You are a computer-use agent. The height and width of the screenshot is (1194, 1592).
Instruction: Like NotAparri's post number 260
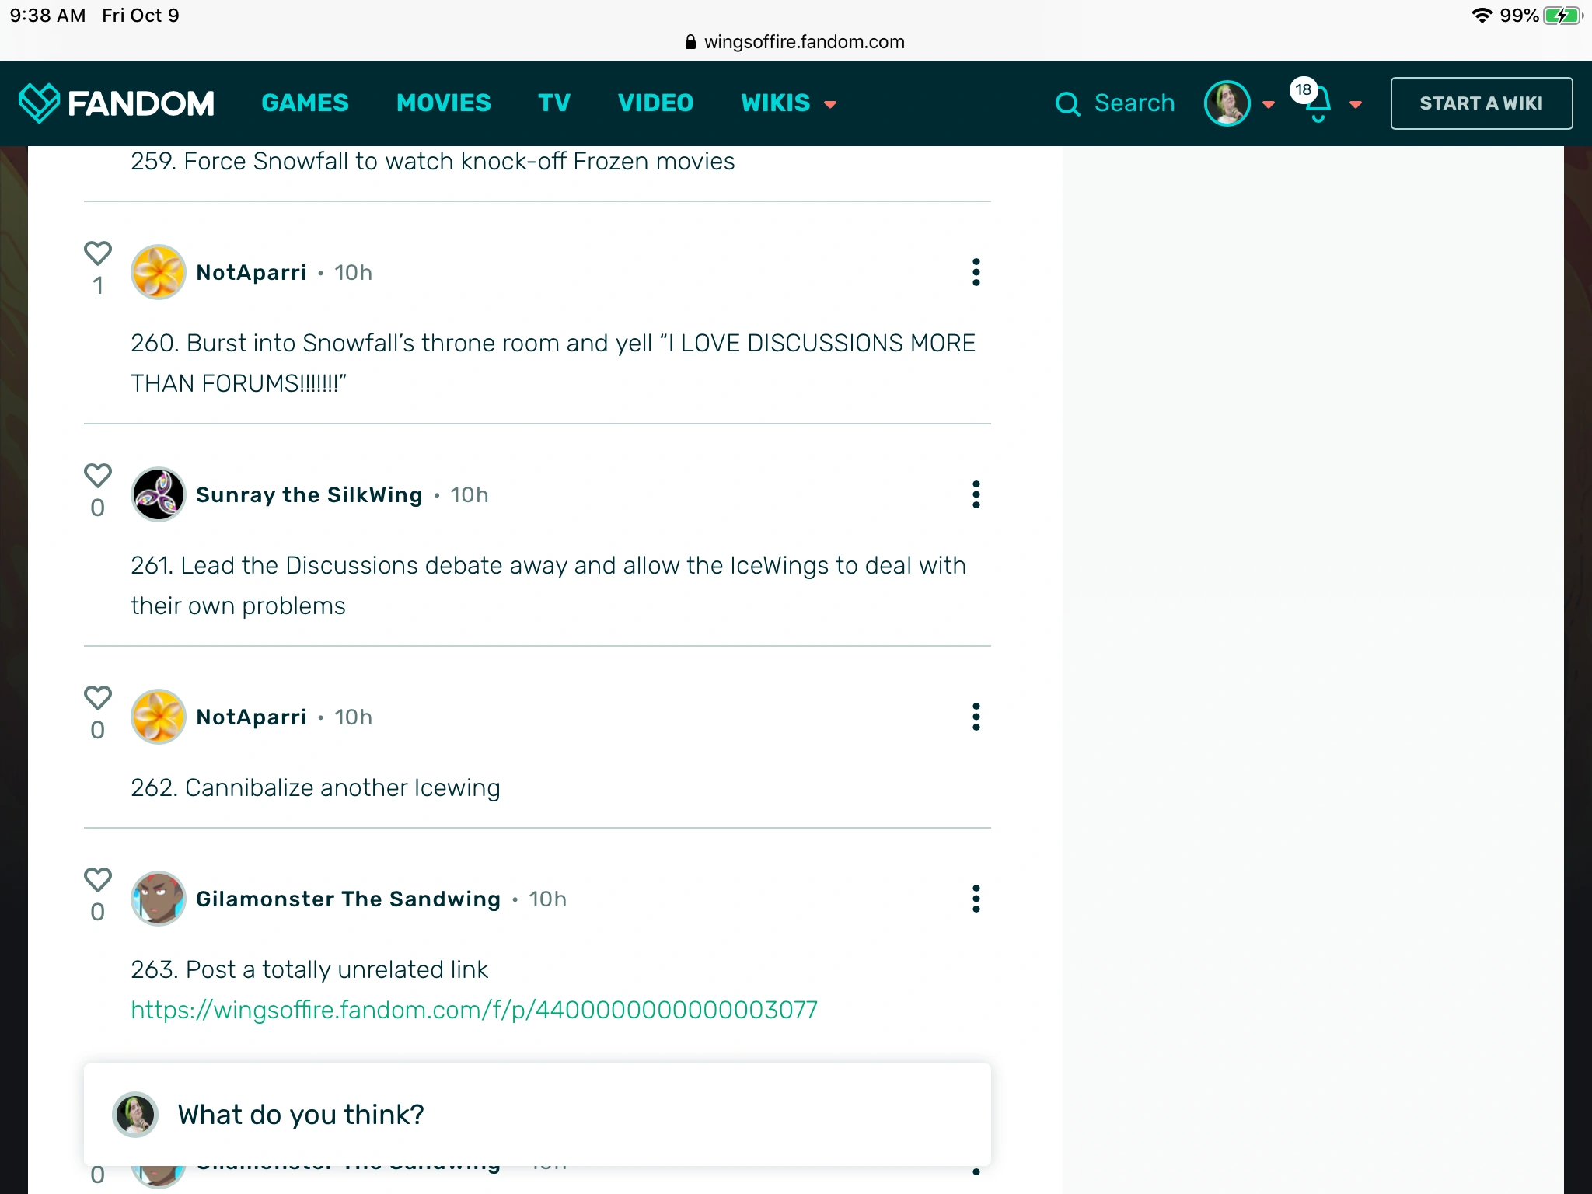[98, 253]
